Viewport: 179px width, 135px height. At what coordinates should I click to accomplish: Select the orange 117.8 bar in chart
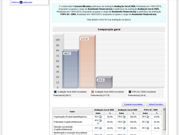[87, 62]
